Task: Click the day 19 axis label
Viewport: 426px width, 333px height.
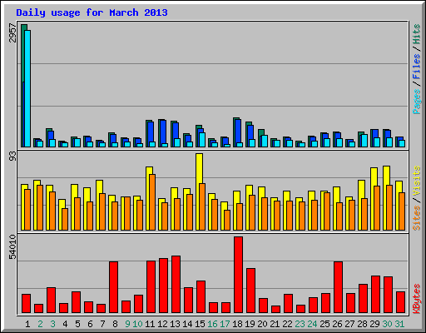Action: [250, 324]
